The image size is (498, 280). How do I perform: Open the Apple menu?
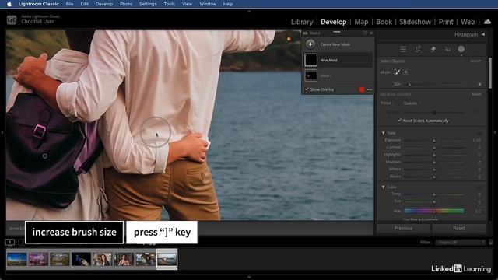[x=9, y=4]
